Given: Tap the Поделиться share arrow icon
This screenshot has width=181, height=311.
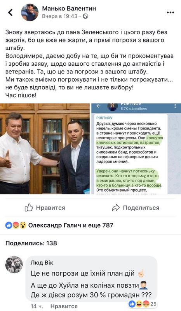Looking at the screenshot, I should click(x=116, y=208).
